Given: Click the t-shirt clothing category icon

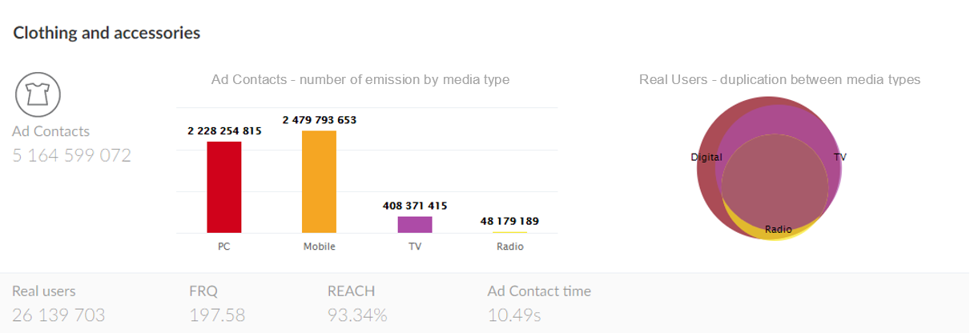Looking at the screenshot, I should (x=38, y=95).
